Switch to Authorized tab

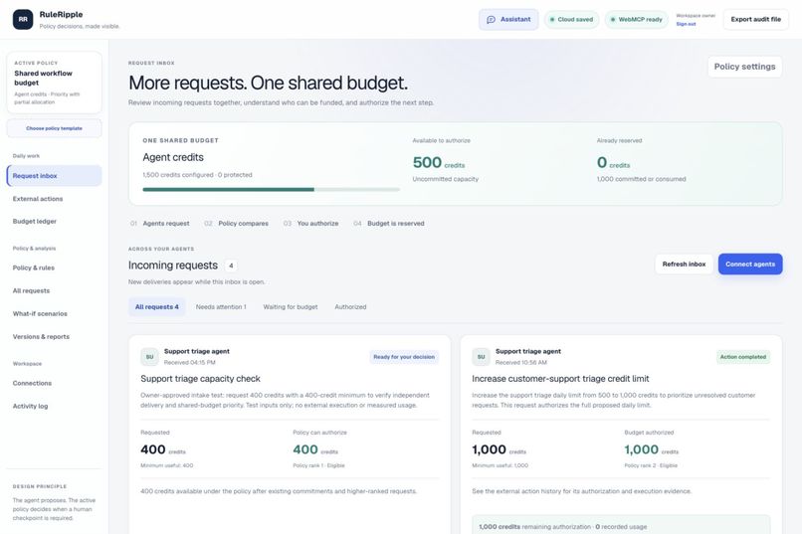pyautogui.click(x=350, y=307)
